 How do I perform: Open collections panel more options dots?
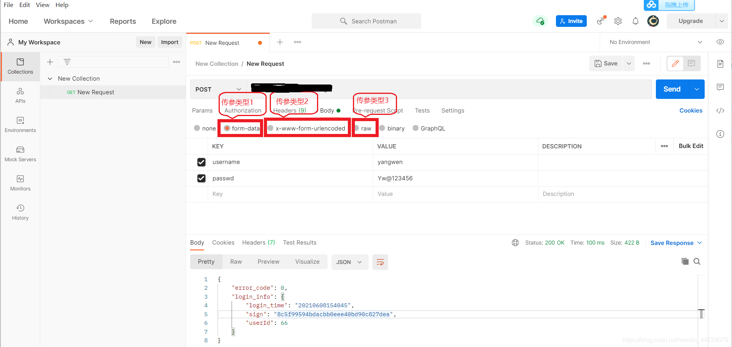pos(176,62)
